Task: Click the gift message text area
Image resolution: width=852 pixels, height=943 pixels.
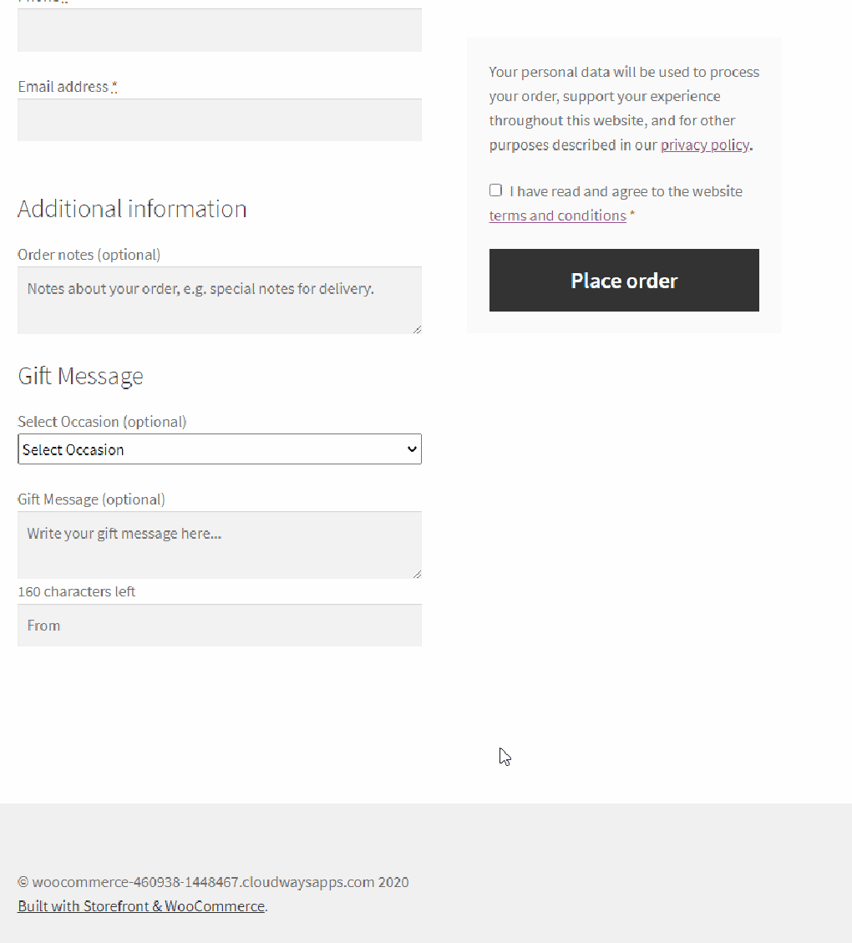Action: [x=220, y=545]
